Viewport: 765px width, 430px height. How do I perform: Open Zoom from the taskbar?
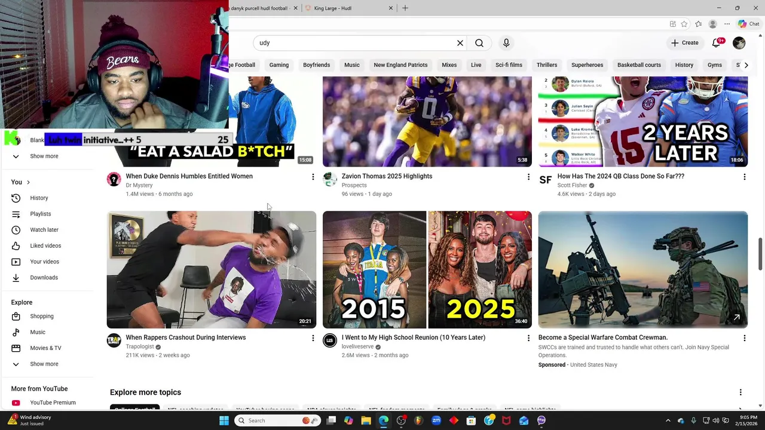436,420
